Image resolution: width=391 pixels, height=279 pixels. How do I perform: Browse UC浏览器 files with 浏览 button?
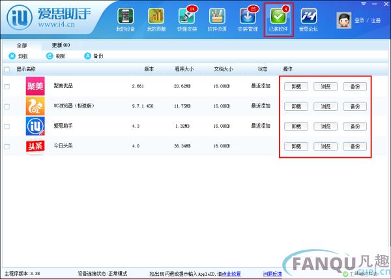click(x=325, y=106)
